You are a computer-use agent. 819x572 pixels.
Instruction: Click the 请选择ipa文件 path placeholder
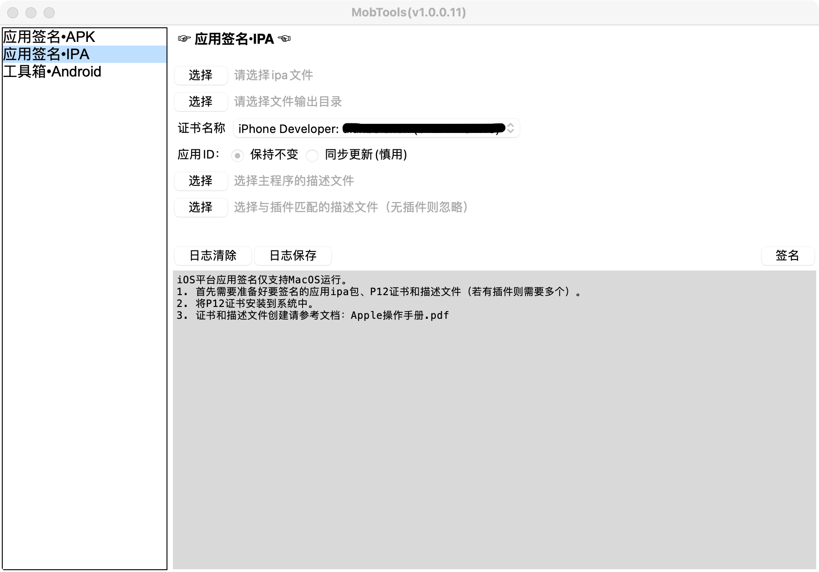[x=273, y=75]
